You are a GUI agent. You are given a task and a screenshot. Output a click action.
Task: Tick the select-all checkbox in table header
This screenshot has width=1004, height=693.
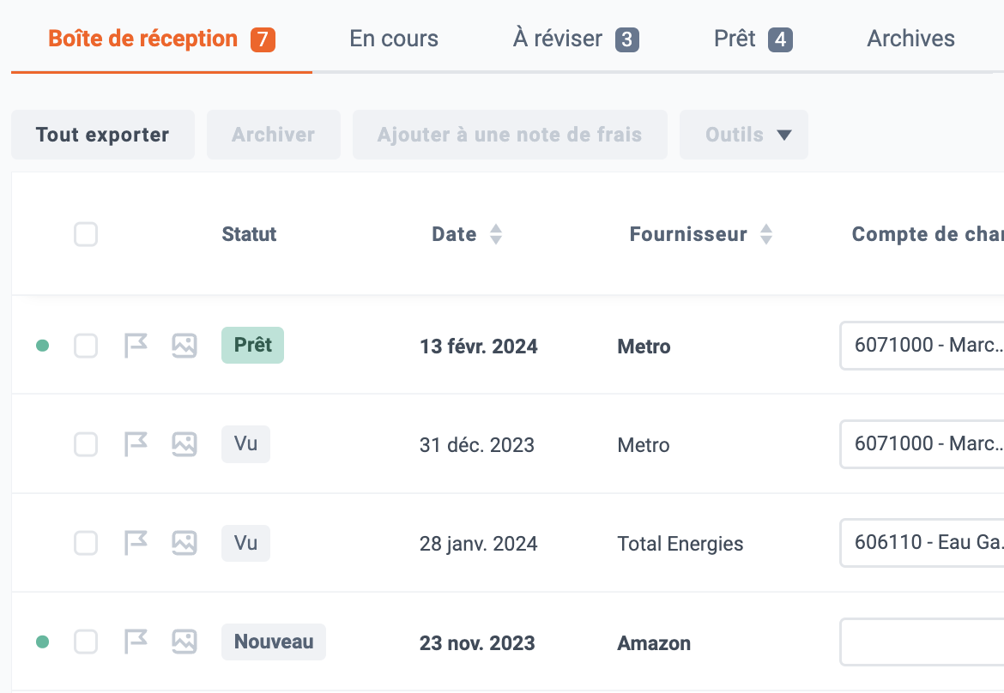[x=86, y=234]
